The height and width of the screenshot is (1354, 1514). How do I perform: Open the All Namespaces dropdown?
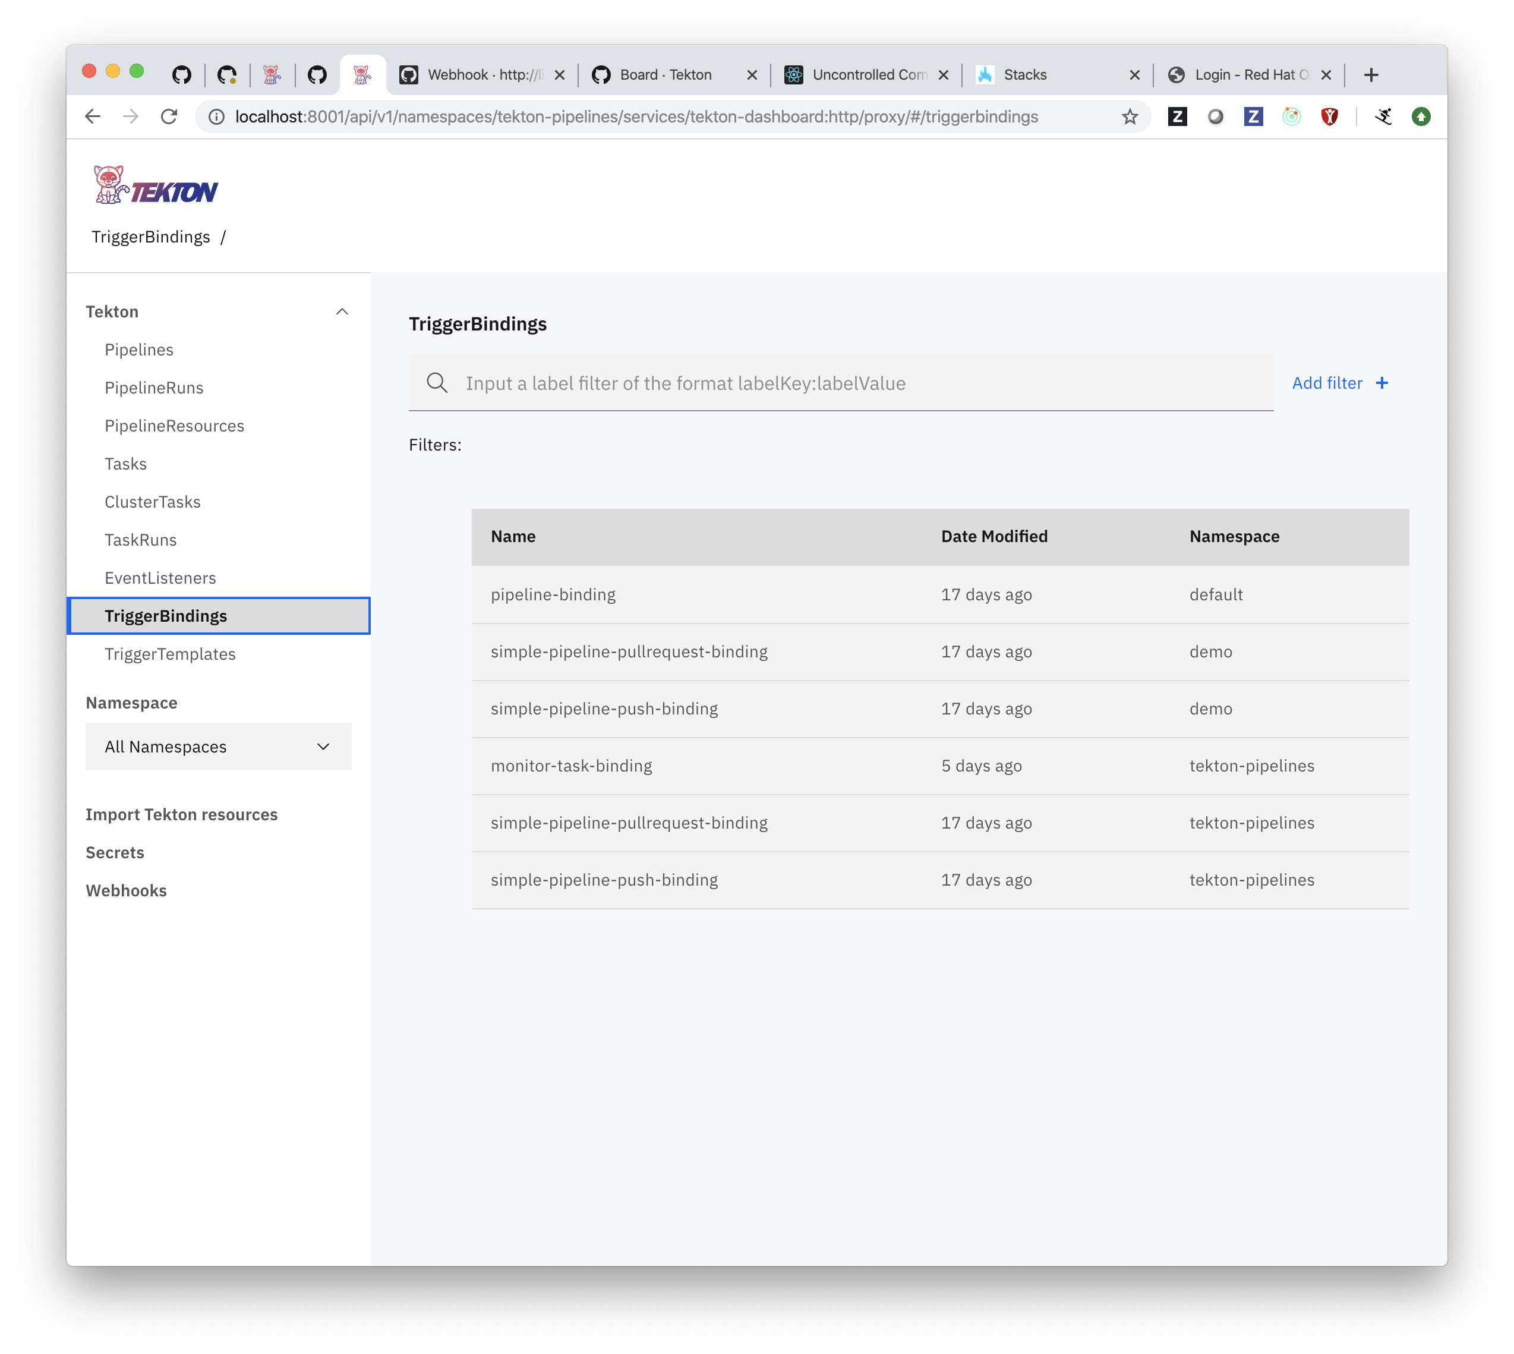point(219,746)
